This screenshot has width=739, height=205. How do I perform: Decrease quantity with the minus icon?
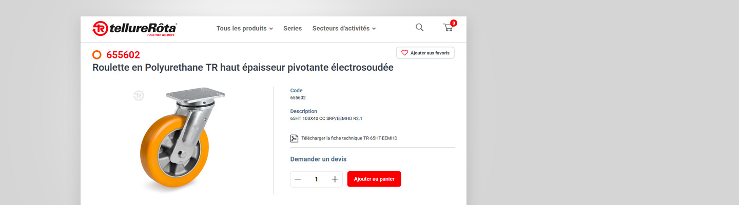[298, 179]
